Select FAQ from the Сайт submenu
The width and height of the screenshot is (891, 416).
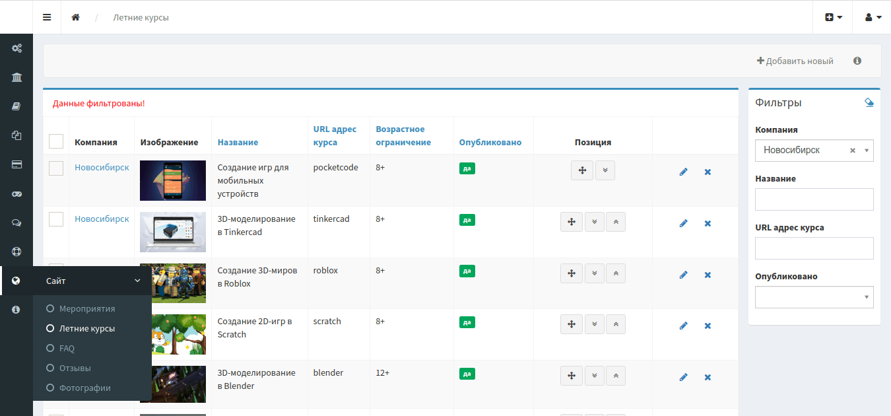coord(67,348)
